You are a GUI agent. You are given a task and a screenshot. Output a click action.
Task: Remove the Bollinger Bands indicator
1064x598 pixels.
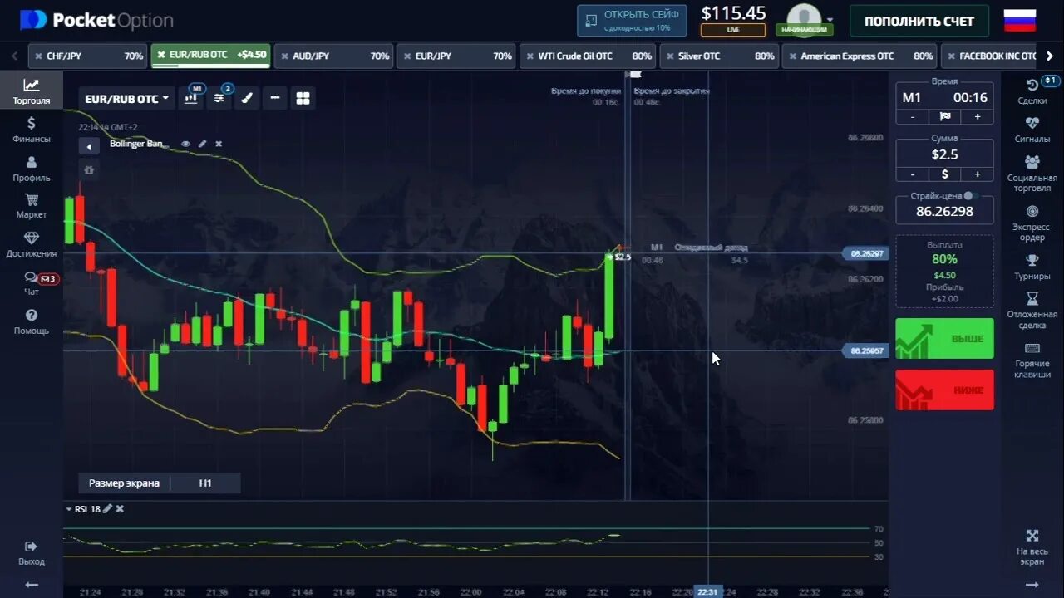(x=219, y=144)
